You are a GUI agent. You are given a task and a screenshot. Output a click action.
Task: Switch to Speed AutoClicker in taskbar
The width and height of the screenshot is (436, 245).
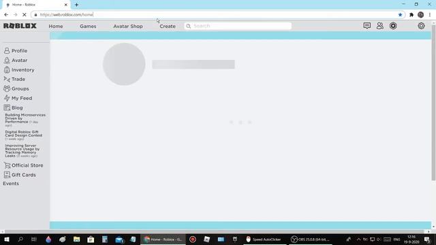point(263,239)
